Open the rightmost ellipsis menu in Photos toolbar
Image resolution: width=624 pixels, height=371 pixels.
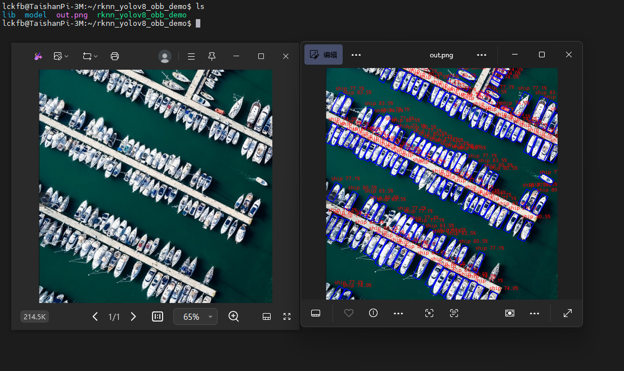(x=535, y=313)
